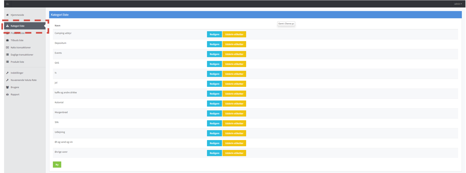Click Redigere for Camping udstyr
Screen dimensions: 466x173
pos(214,34)
